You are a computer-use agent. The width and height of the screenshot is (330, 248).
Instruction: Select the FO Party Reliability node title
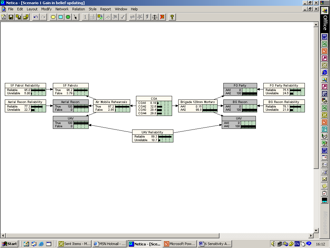pos(284,85)
